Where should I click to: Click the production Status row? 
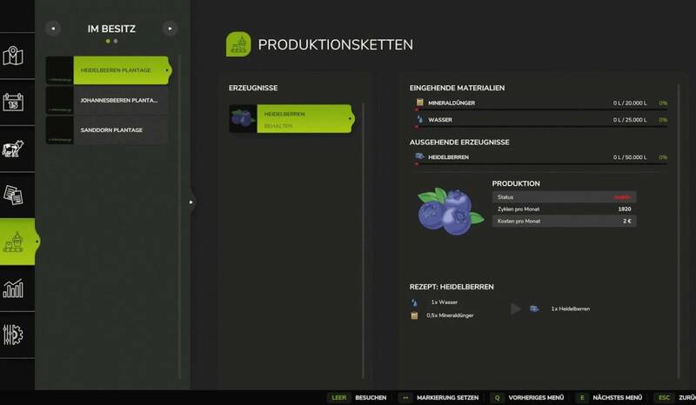564,197
